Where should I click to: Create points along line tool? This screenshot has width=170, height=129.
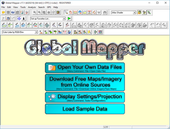click(60, 25)
